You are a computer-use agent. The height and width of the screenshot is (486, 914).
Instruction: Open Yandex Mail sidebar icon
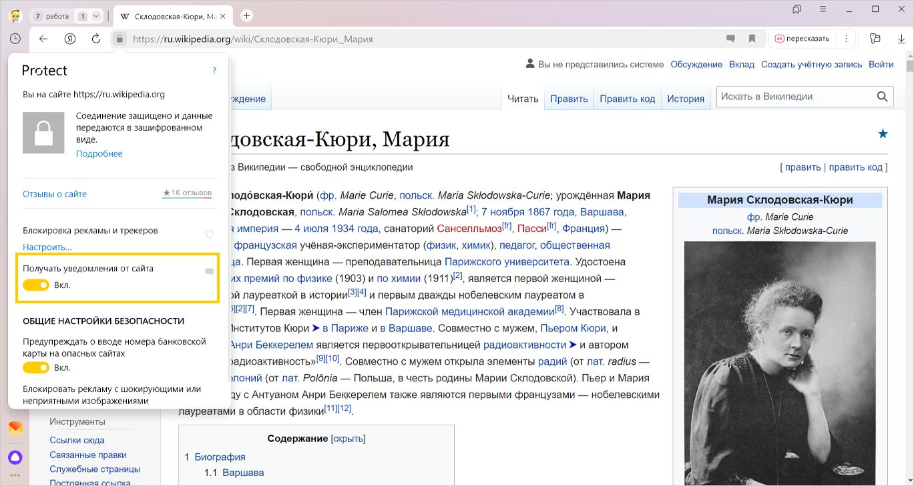click(x=15, y=428)
